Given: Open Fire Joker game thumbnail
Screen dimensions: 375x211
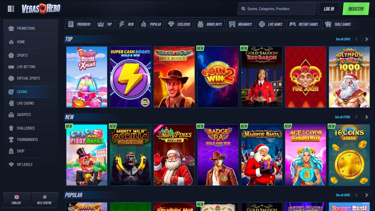Looking at the screenshot, I should click(306, 77).
